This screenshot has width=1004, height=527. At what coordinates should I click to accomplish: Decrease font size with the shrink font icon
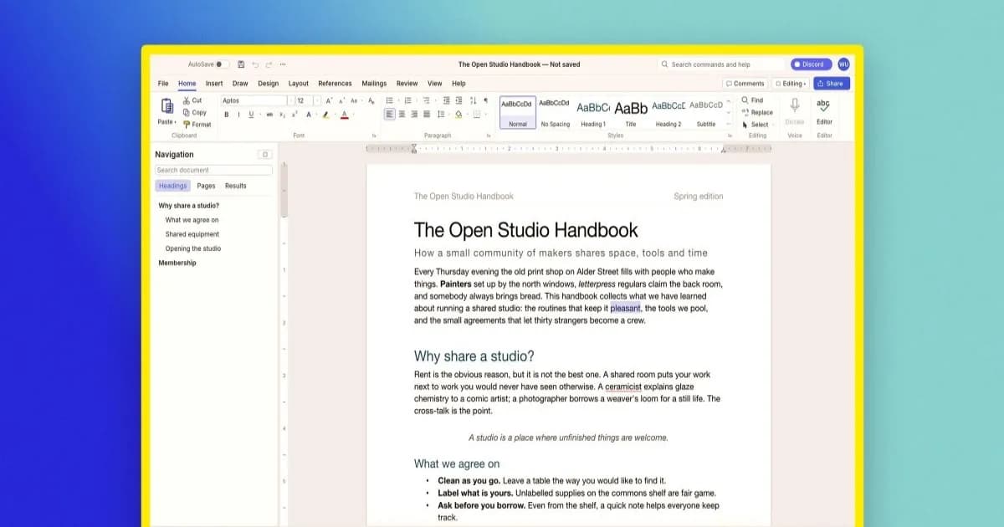[341, 100]
